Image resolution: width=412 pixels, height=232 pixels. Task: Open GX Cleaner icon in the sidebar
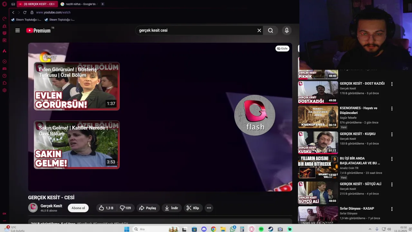point(5,26)
